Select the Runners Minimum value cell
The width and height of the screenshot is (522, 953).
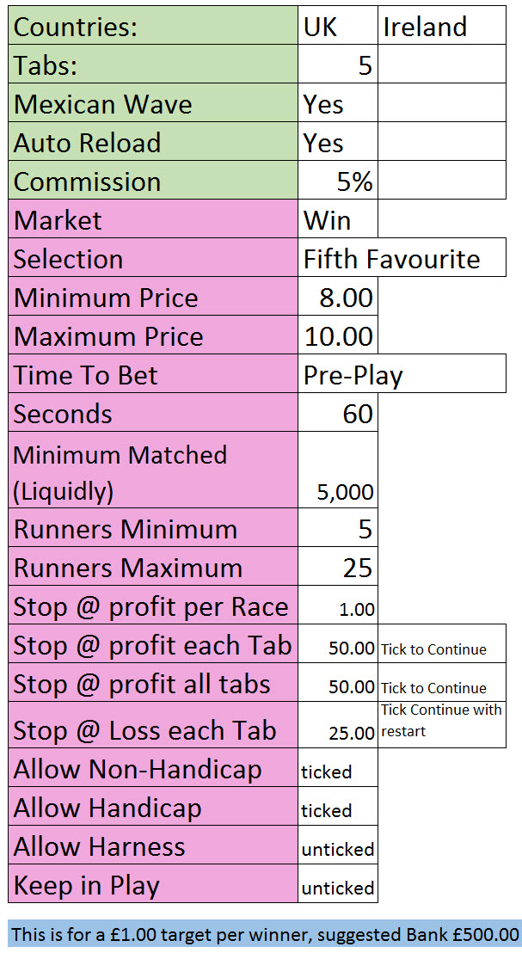(337, 529)
